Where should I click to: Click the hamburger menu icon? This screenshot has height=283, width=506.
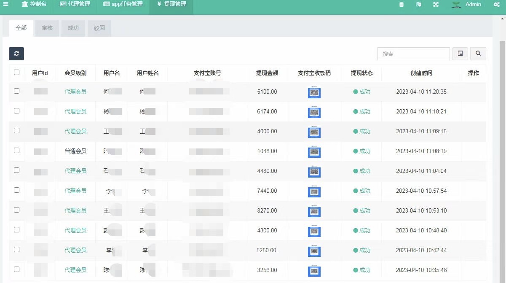pos(6,4)
